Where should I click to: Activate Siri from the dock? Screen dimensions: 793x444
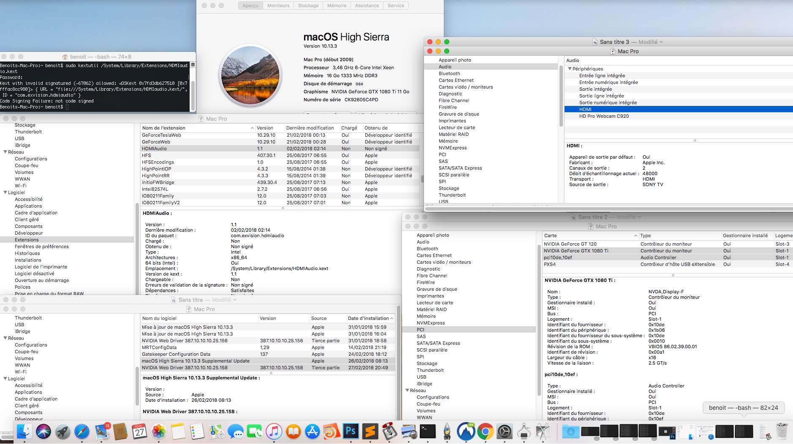pos(43,432)
